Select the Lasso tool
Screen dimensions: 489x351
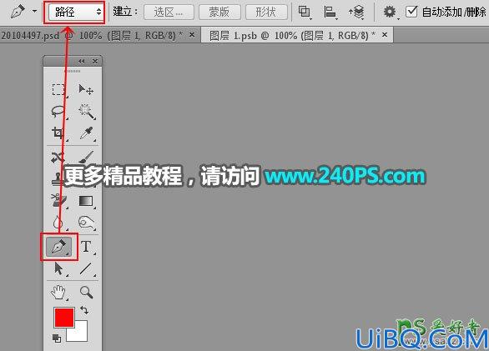[58, 112]
